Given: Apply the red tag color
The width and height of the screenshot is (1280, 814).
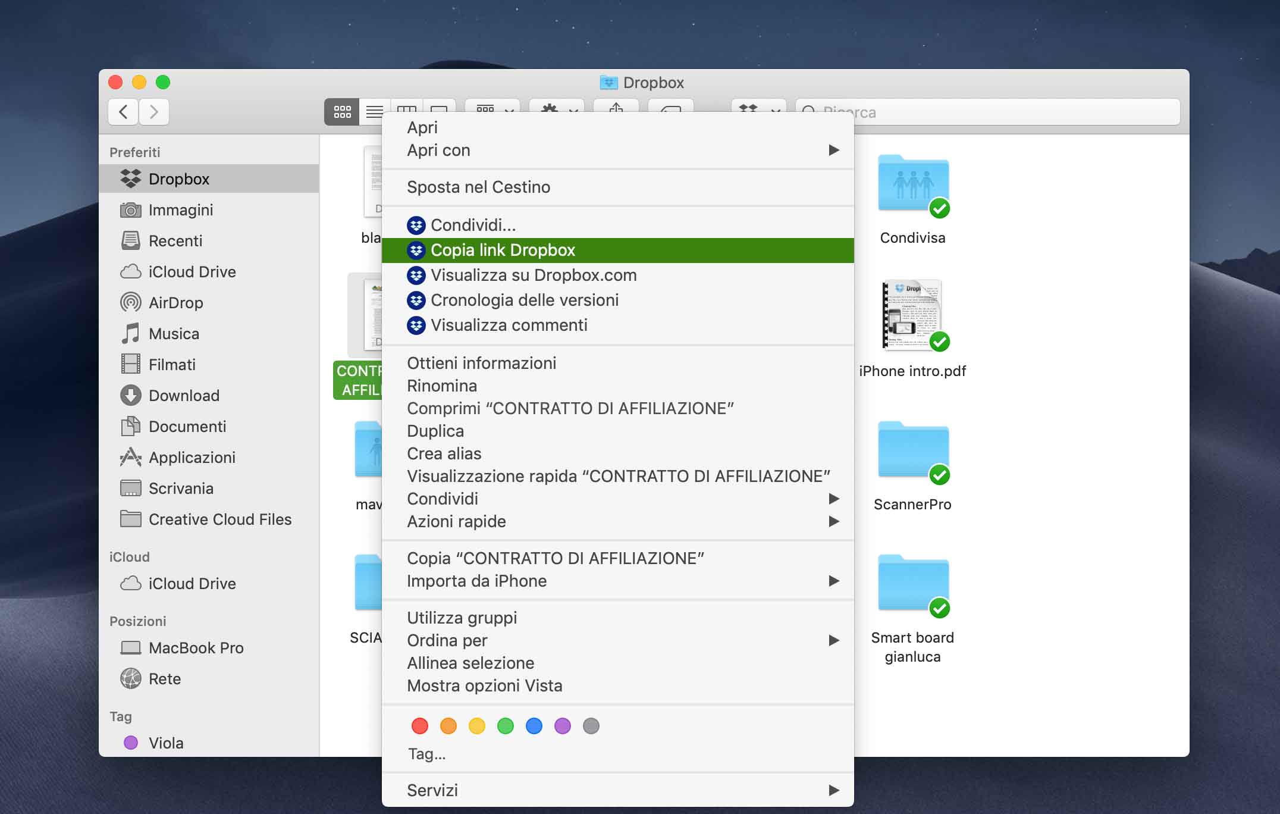Looking at the screenshot, I should 420,726.
